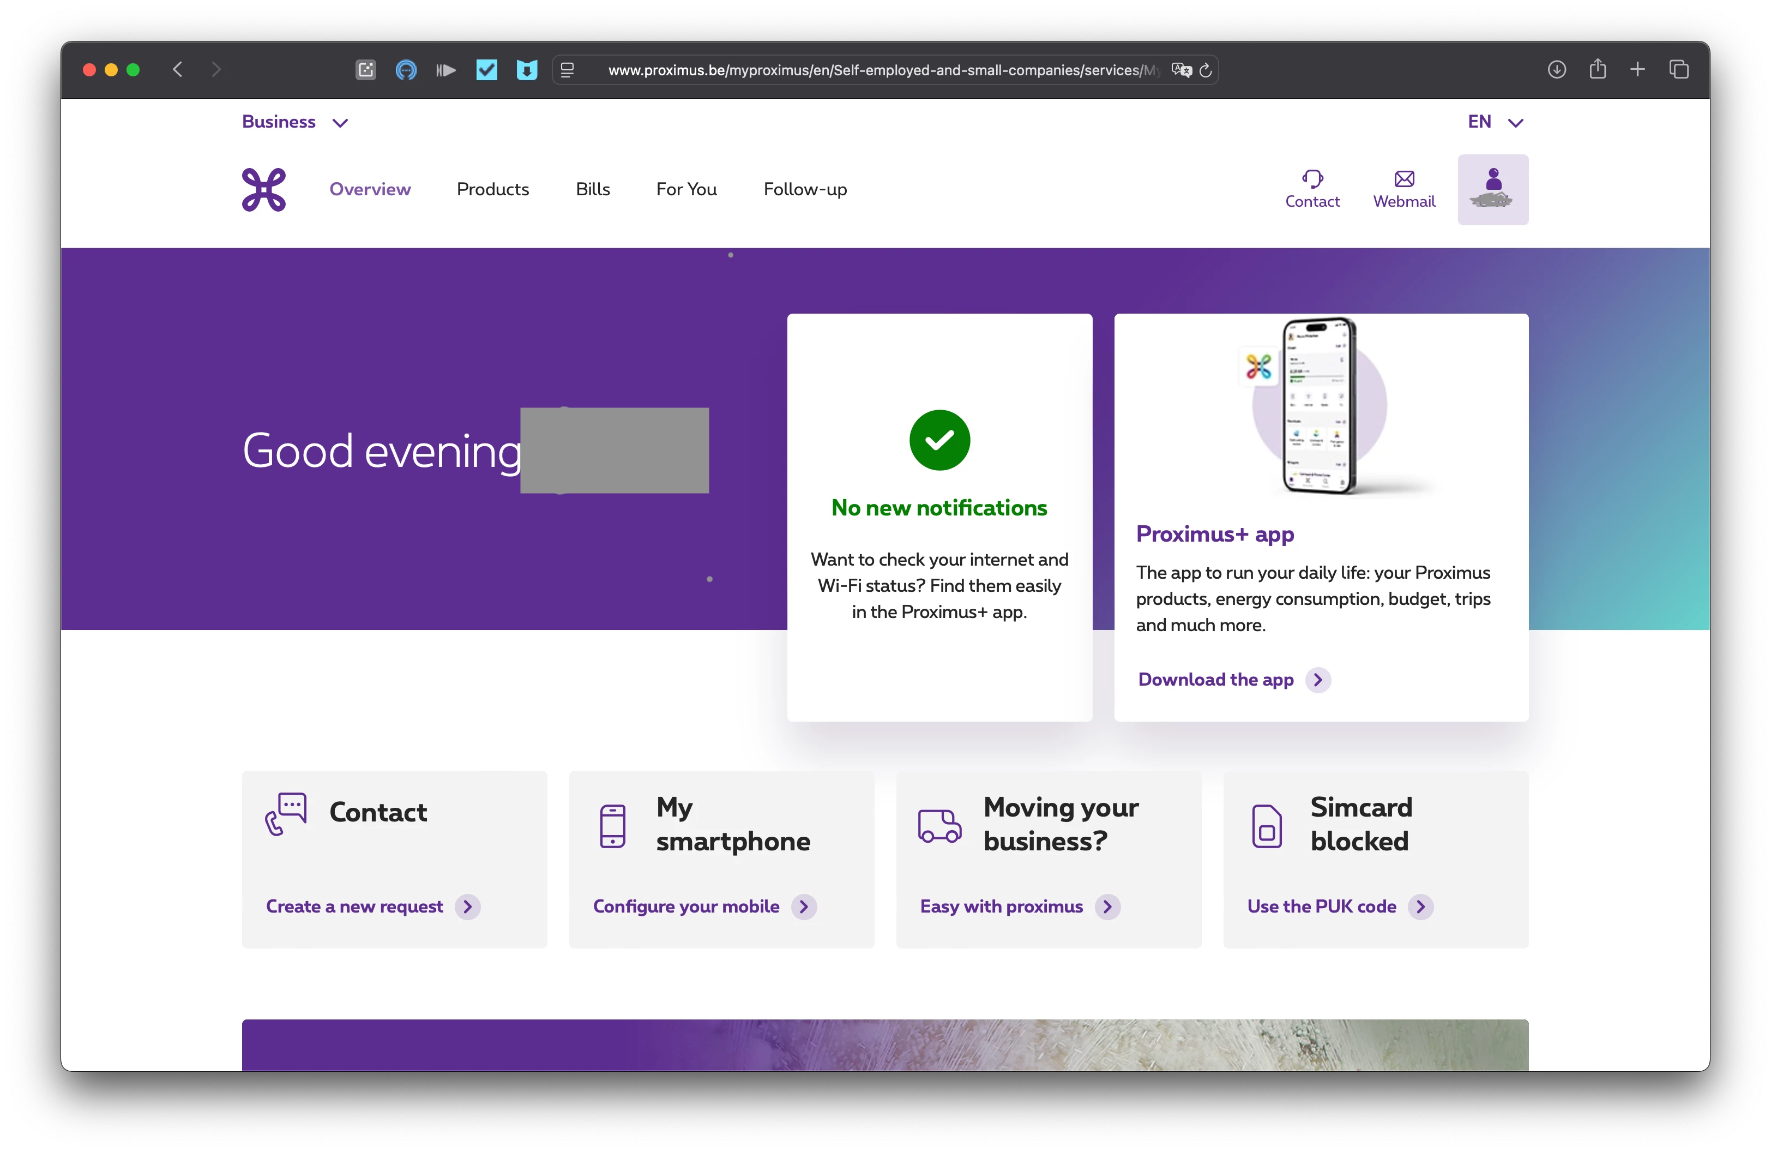Open a new browser tab
1771x1152 pixels.
pos(1637,69)
